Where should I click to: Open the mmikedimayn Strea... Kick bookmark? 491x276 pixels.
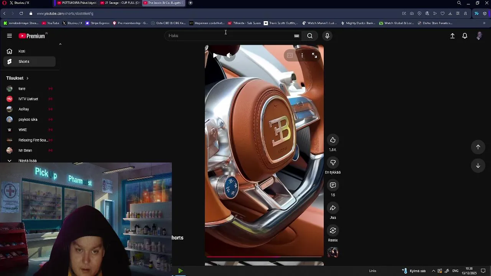[21, 23]
